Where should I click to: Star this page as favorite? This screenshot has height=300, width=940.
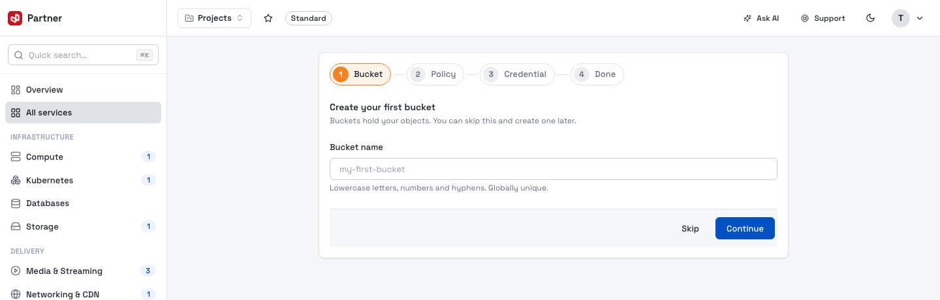[268, 18]
